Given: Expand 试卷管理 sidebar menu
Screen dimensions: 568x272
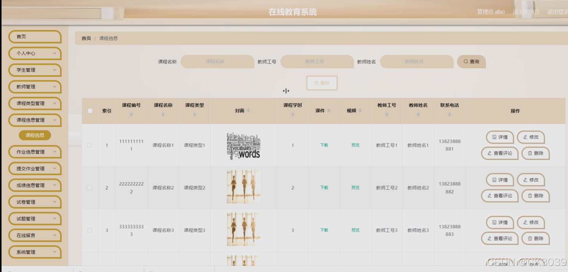Looking at the screenshot, I should tap(35, 202).
